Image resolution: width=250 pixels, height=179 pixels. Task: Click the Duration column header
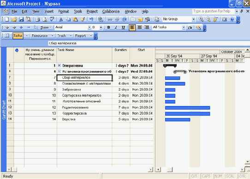tap(121, 55)
